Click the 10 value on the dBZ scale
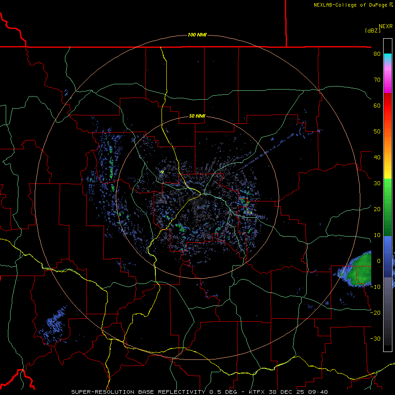This screenshot has width=395, height=395. click(377, 235)
